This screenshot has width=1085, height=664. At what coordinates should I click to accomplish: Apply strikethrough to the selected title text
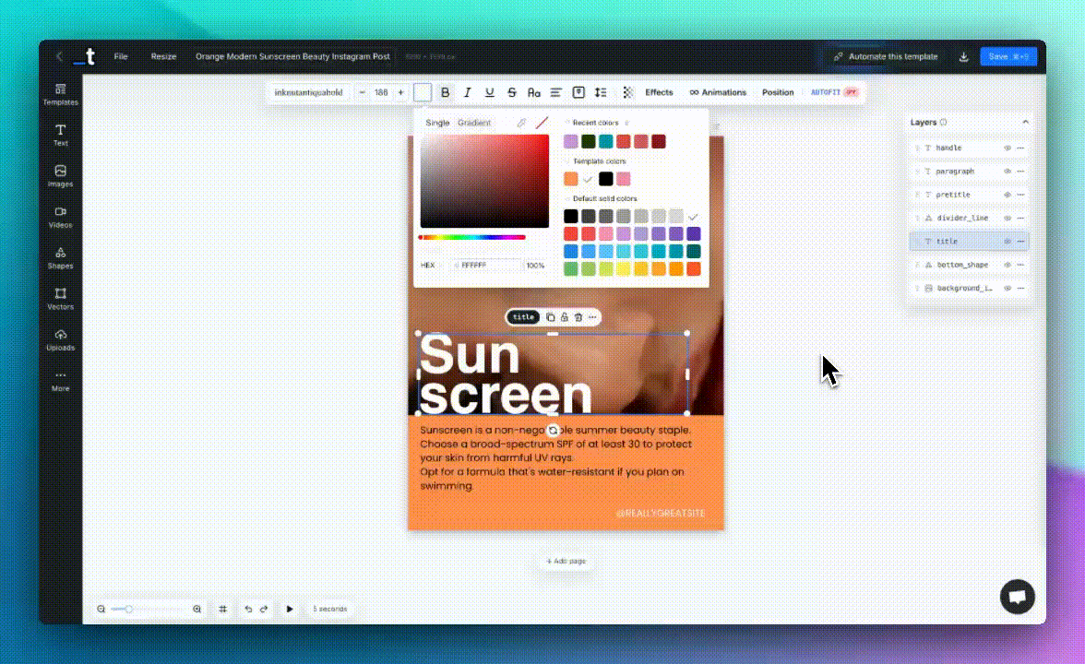click(512, 92)
